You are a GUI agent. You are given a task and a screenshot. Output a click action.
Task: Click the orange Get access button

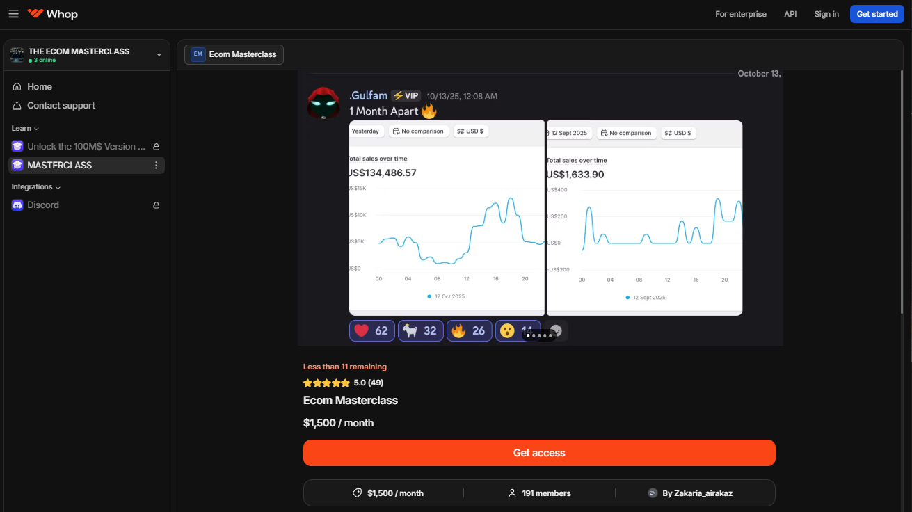[539, 453]
